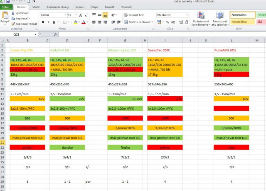This screenshot has width=266, height=191.
Task: Apply the Normálna cell style
Action: click(x=243, y=15)
